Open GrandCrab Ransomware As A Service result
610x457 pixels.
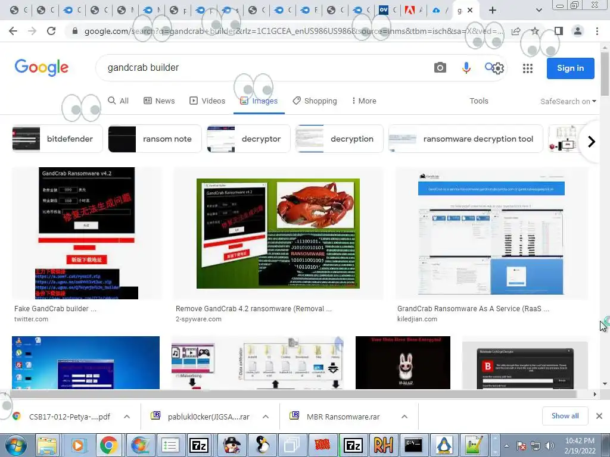coord(473,309)
